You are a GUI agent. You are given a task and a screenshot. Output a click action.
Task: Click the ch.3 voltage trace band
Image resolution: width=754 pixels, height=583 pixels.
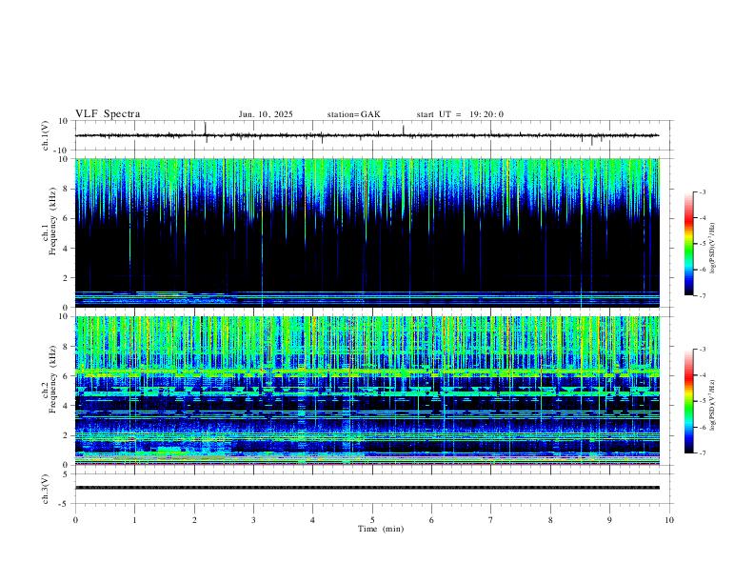pos(367,488)
